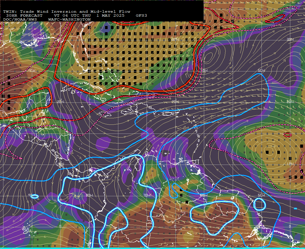The image size is (305, 249).
Task: Click the 10N label near Trinidad
Action: point(175,164)
